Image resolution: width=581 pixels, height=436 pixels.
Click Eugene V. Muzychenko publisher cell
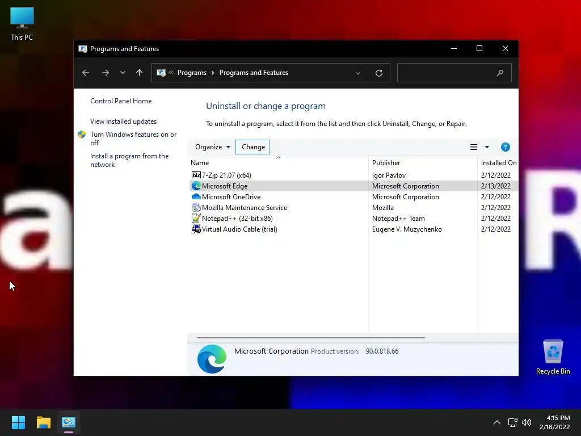pyautogui.click(x=407, y=229)
